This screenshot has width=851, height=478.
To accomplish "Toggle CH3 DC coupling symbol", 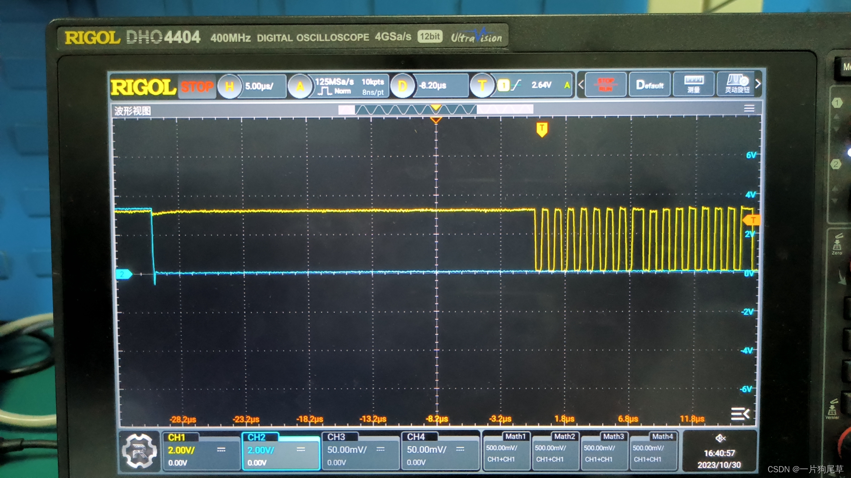I will pos(380,449).
